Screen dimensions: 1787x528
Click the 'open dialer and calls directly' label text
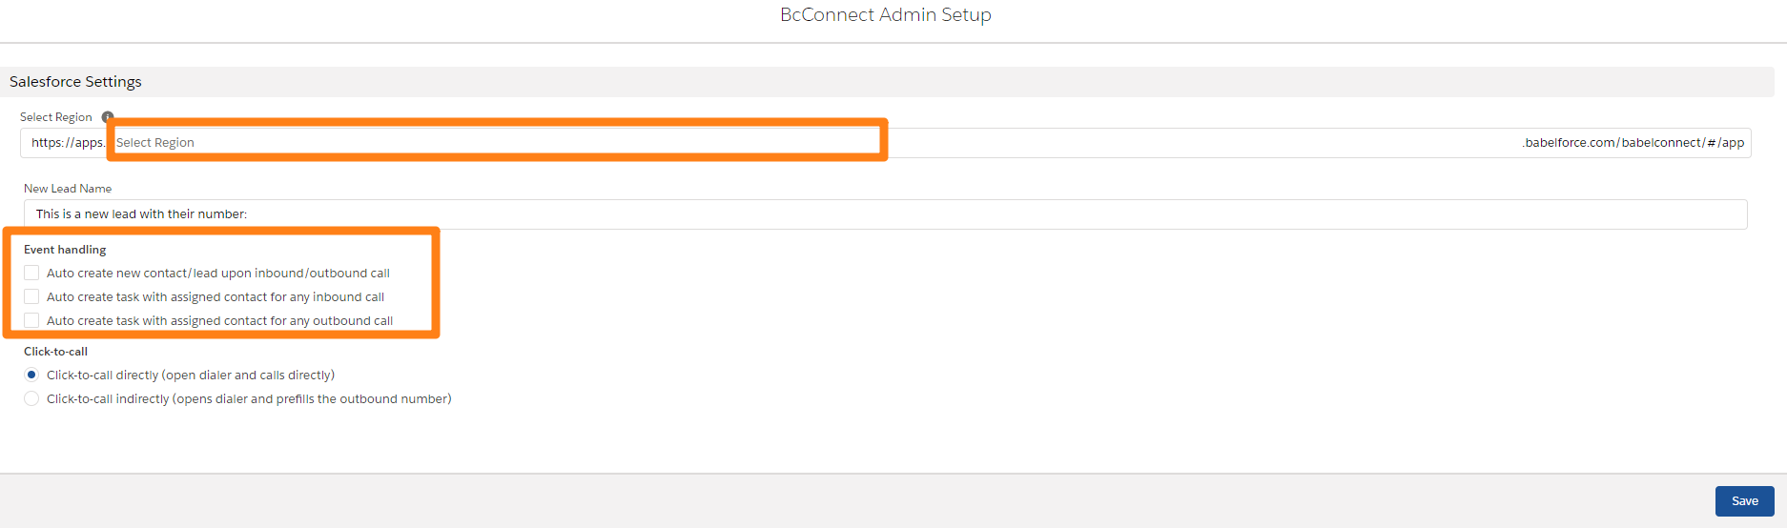(191, 376)
